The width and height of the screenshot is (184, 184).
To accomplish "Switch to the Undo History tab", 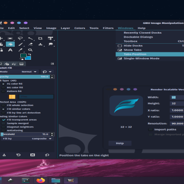I will click(14, 64).
